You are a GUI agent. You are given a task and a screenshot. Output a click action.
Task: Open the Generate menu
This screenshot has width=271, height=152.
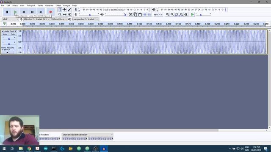(x=49, y=5)
